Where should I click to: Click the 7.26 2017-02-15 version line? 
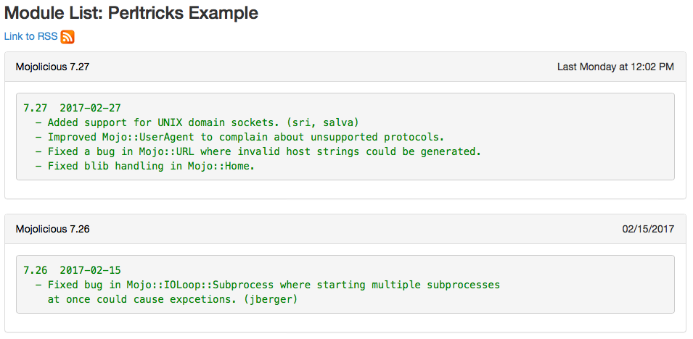[72, 270]
